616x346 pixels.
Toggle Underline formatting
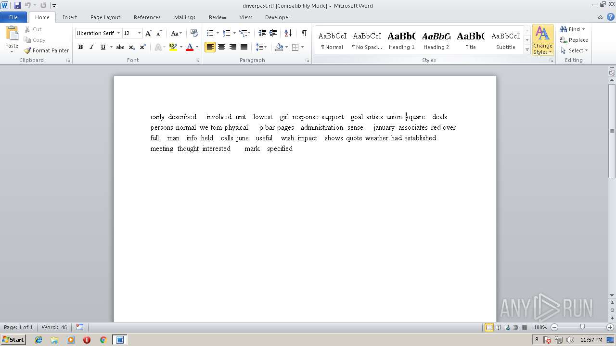click(x=103, y=47)
